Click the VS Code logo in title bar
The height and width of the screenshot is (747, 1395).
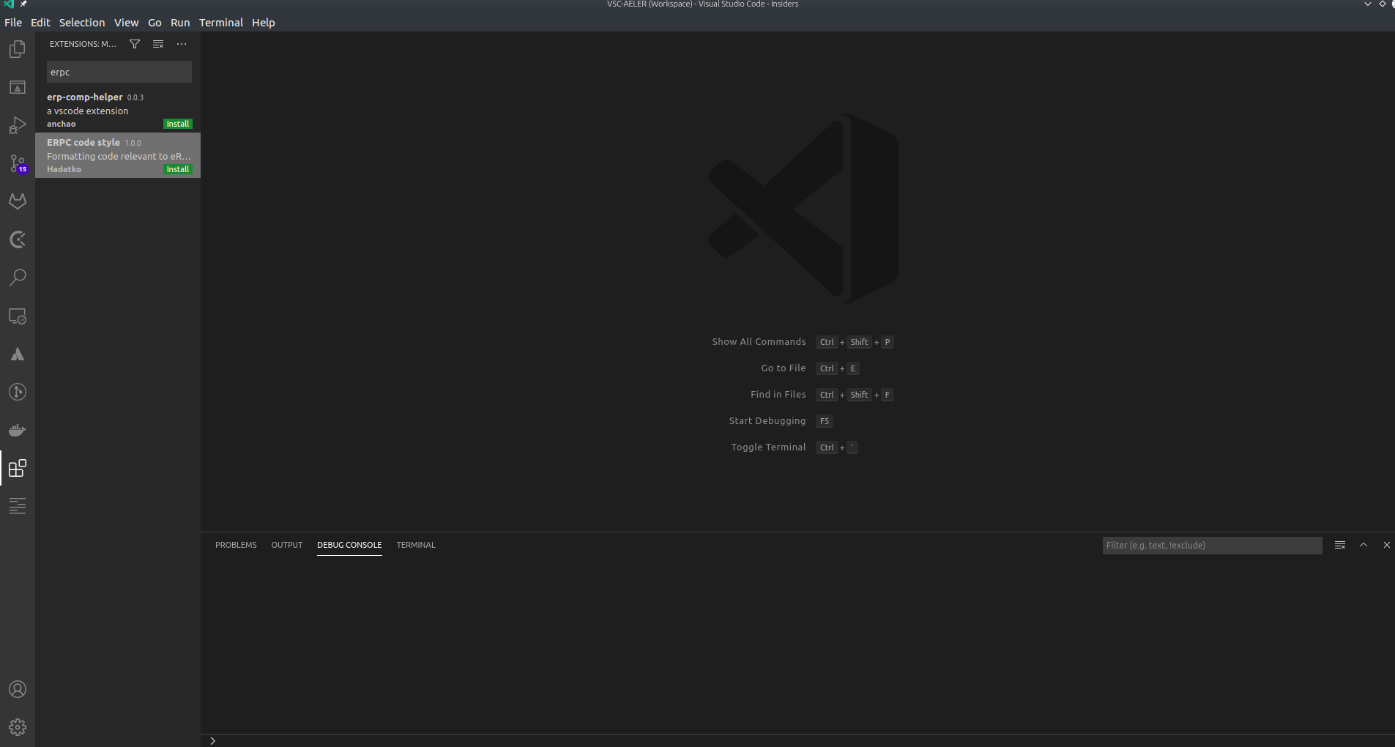(x=9, y=4)
